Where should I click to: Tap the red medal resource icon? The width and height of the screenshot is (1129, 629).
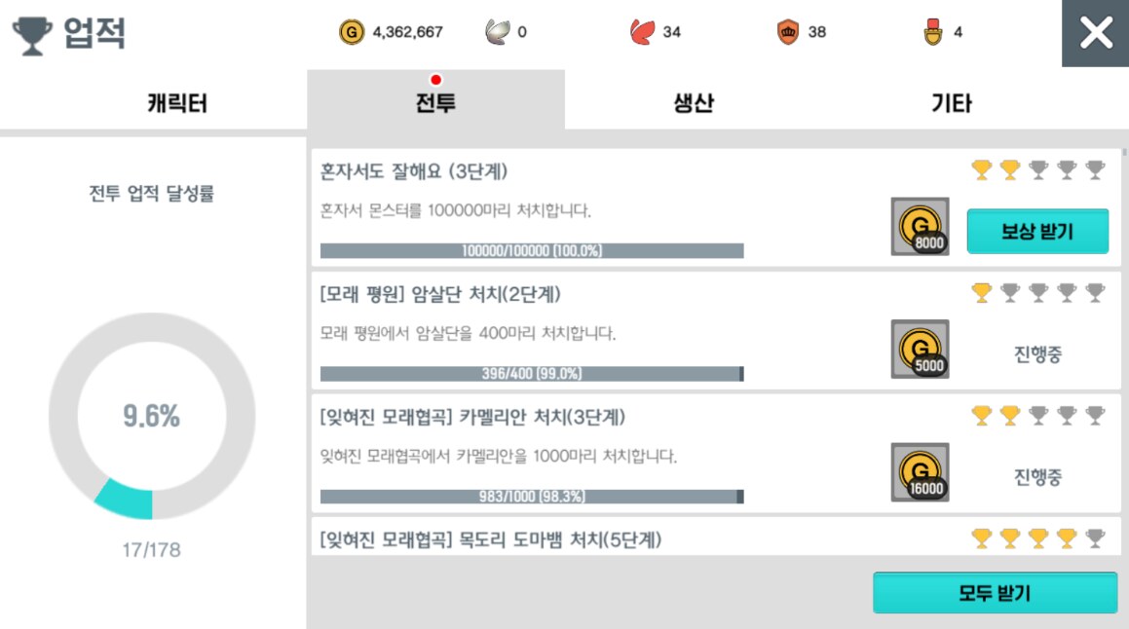coord(933,32)
